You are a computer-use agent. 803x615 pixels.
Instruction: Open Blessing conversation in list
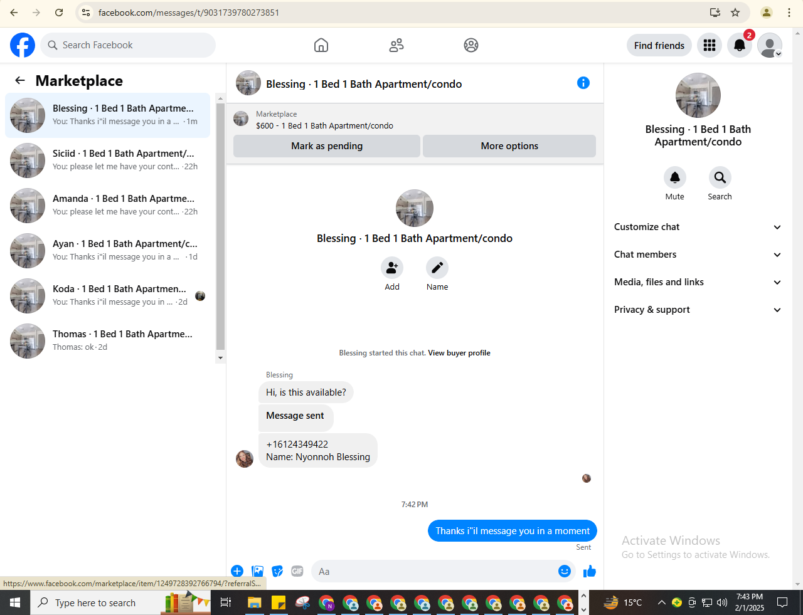coord(108,115)
